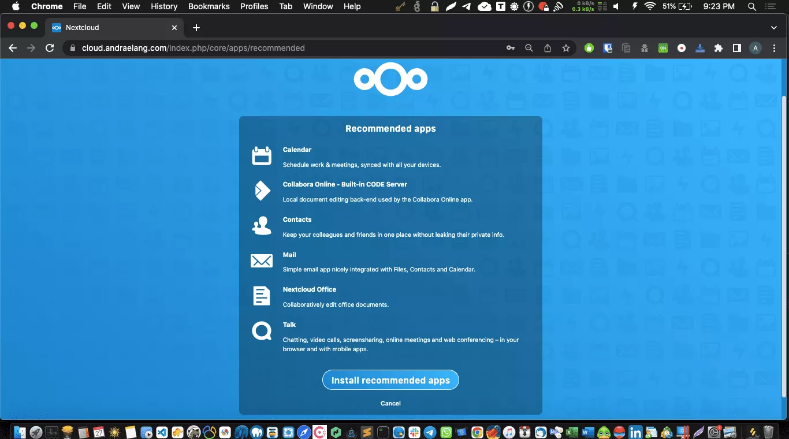Viewport: 789px width, 439px height.
Task: Open Trash in the Dock
Action: point(768,431)
